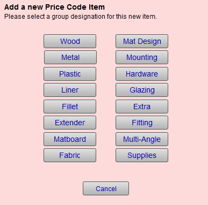Choose Fillet as the group
This screenshot has height=205, width=208.
point(70,107)
